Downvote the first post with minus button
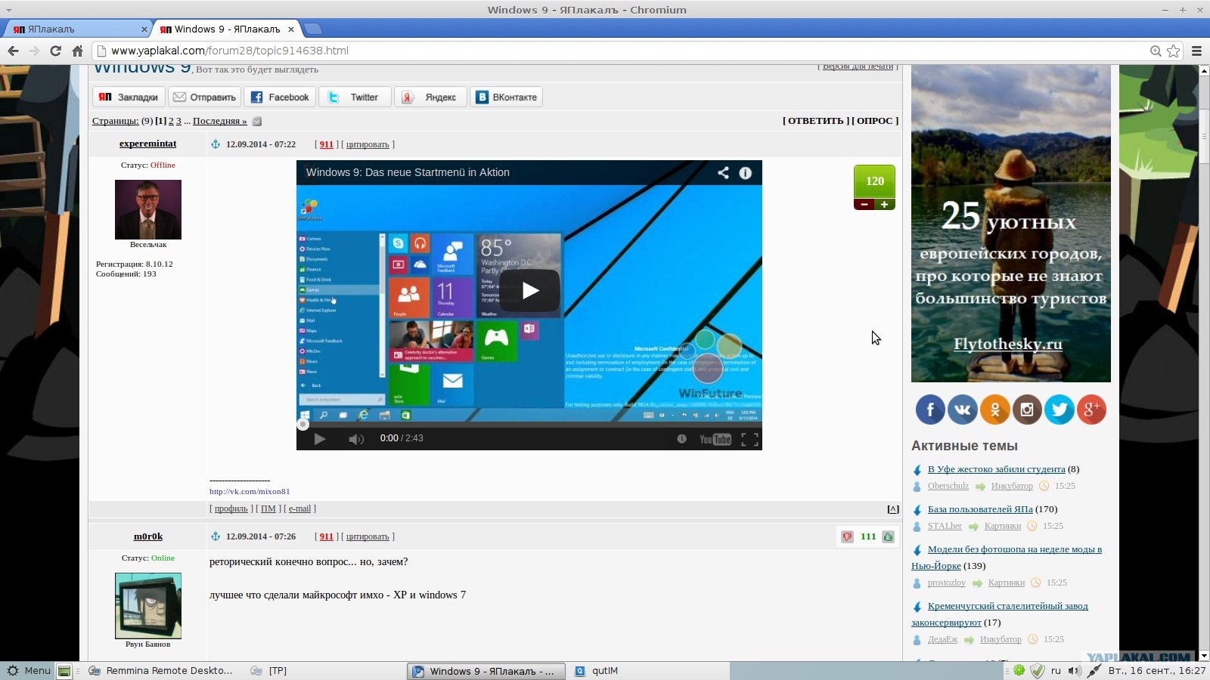Image resolution: width=1210 pixels, height=680 pixels. 864,205
